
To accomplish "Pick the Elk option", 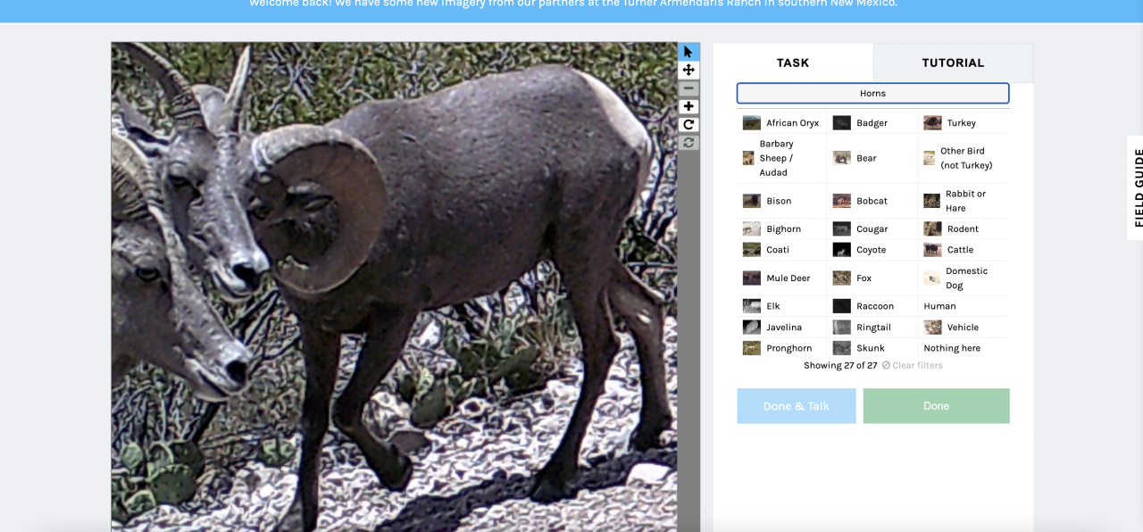I will point(782,306).
